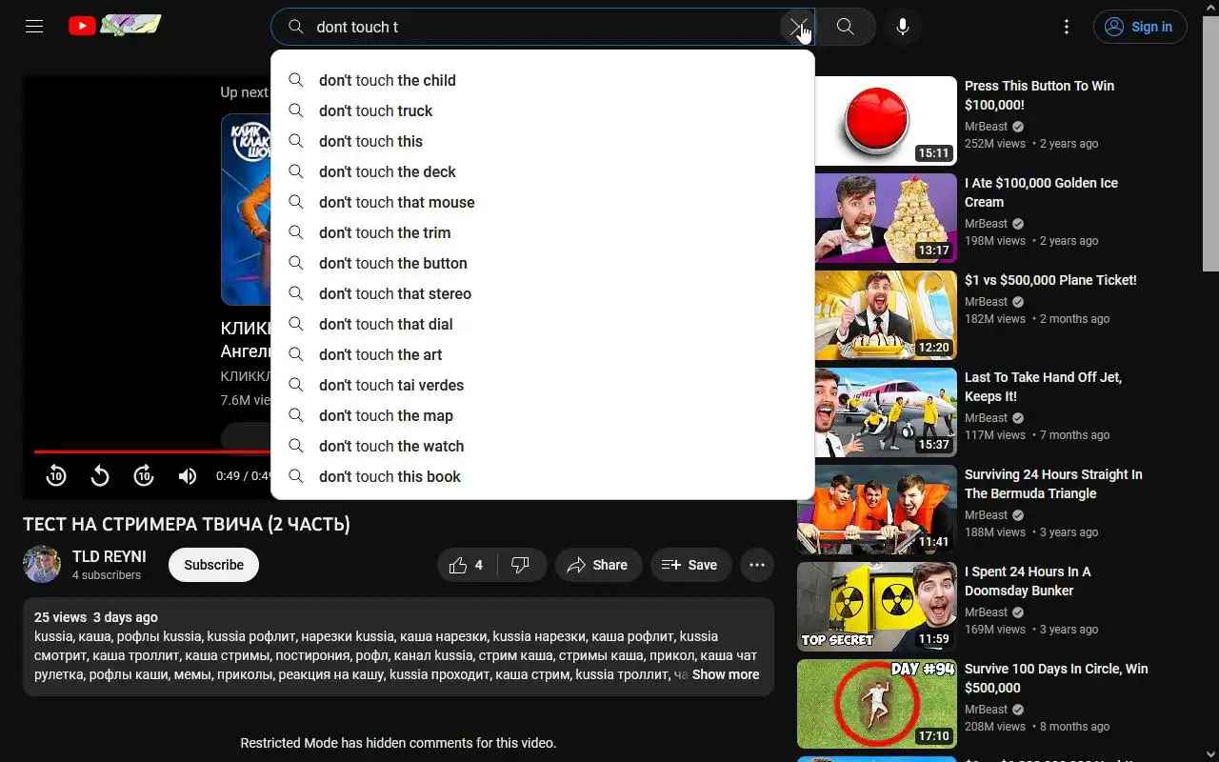Open the three-dot settings menu
This screenshot has width=1219, height=762.
tap(1067, 27)
